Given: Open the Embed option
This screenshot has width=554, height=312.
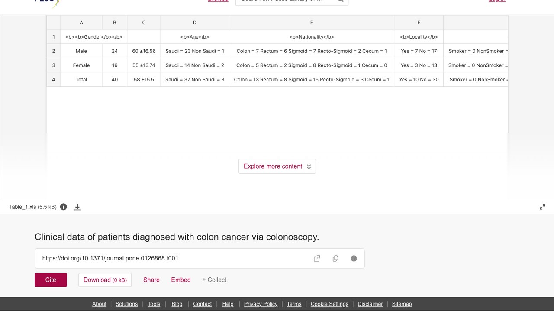Looking at the screenshot, I should (181, 280).
